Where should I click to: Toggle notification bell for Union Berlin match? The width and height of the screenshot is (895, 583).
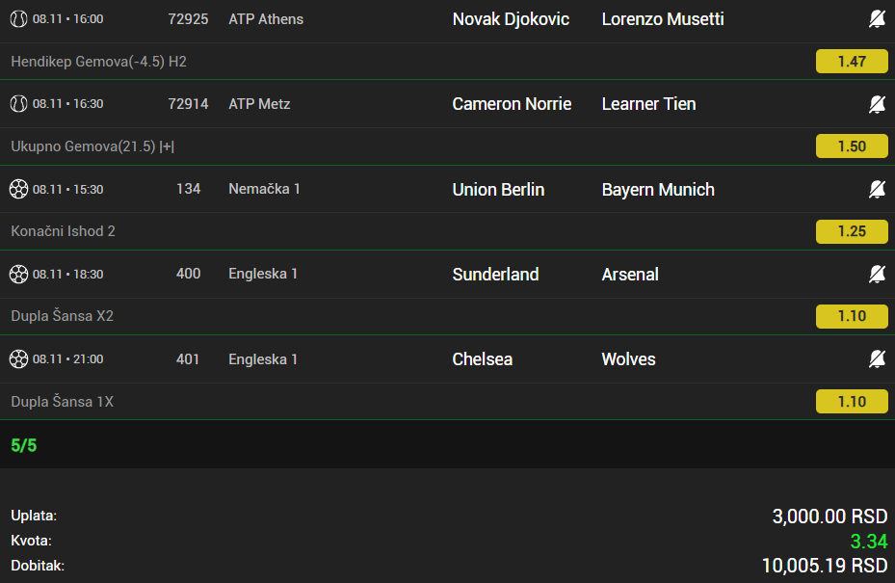click(877, 189)
